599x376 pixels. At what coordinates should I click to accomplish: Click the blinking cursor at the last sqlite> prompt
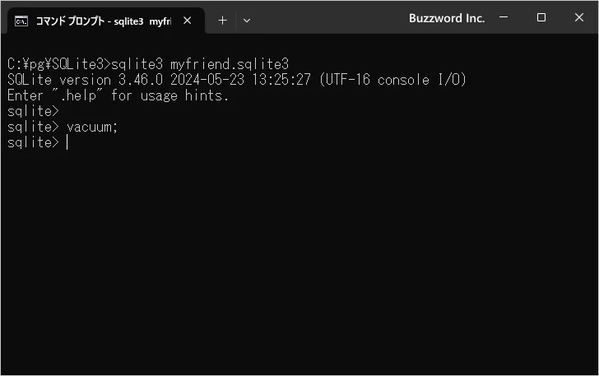click(67, 143)
